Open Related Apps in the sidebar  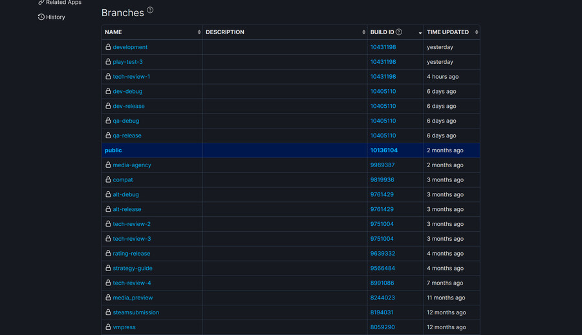click(63, 3)
